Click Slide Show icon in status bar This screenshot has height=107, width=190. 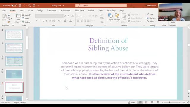tap(158, 103)
